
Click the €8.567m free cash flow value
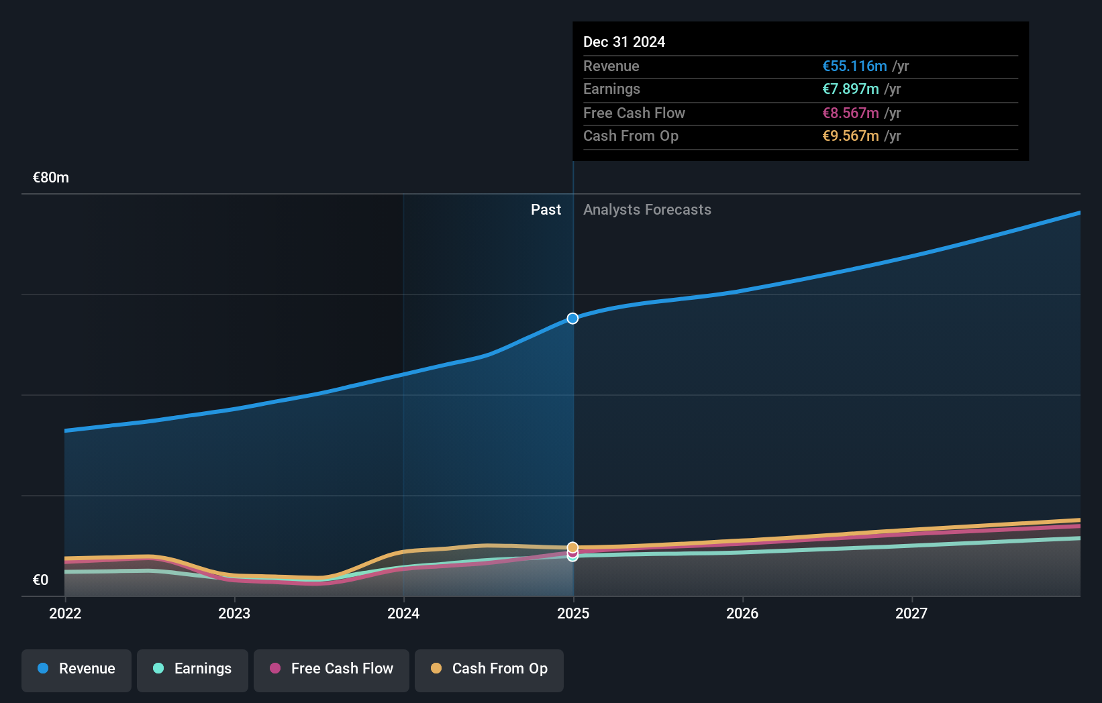tap(850, 113)
